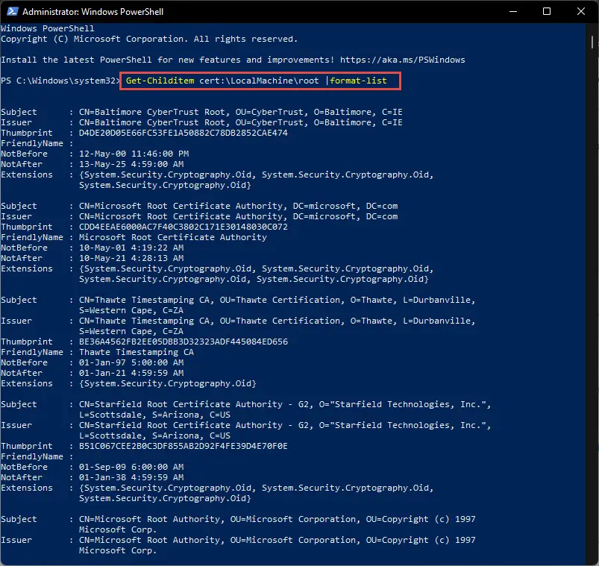The width and height of the screenshot is (599, 566).
Task: Maximize the PowerShell window
Action: (547, 11)
